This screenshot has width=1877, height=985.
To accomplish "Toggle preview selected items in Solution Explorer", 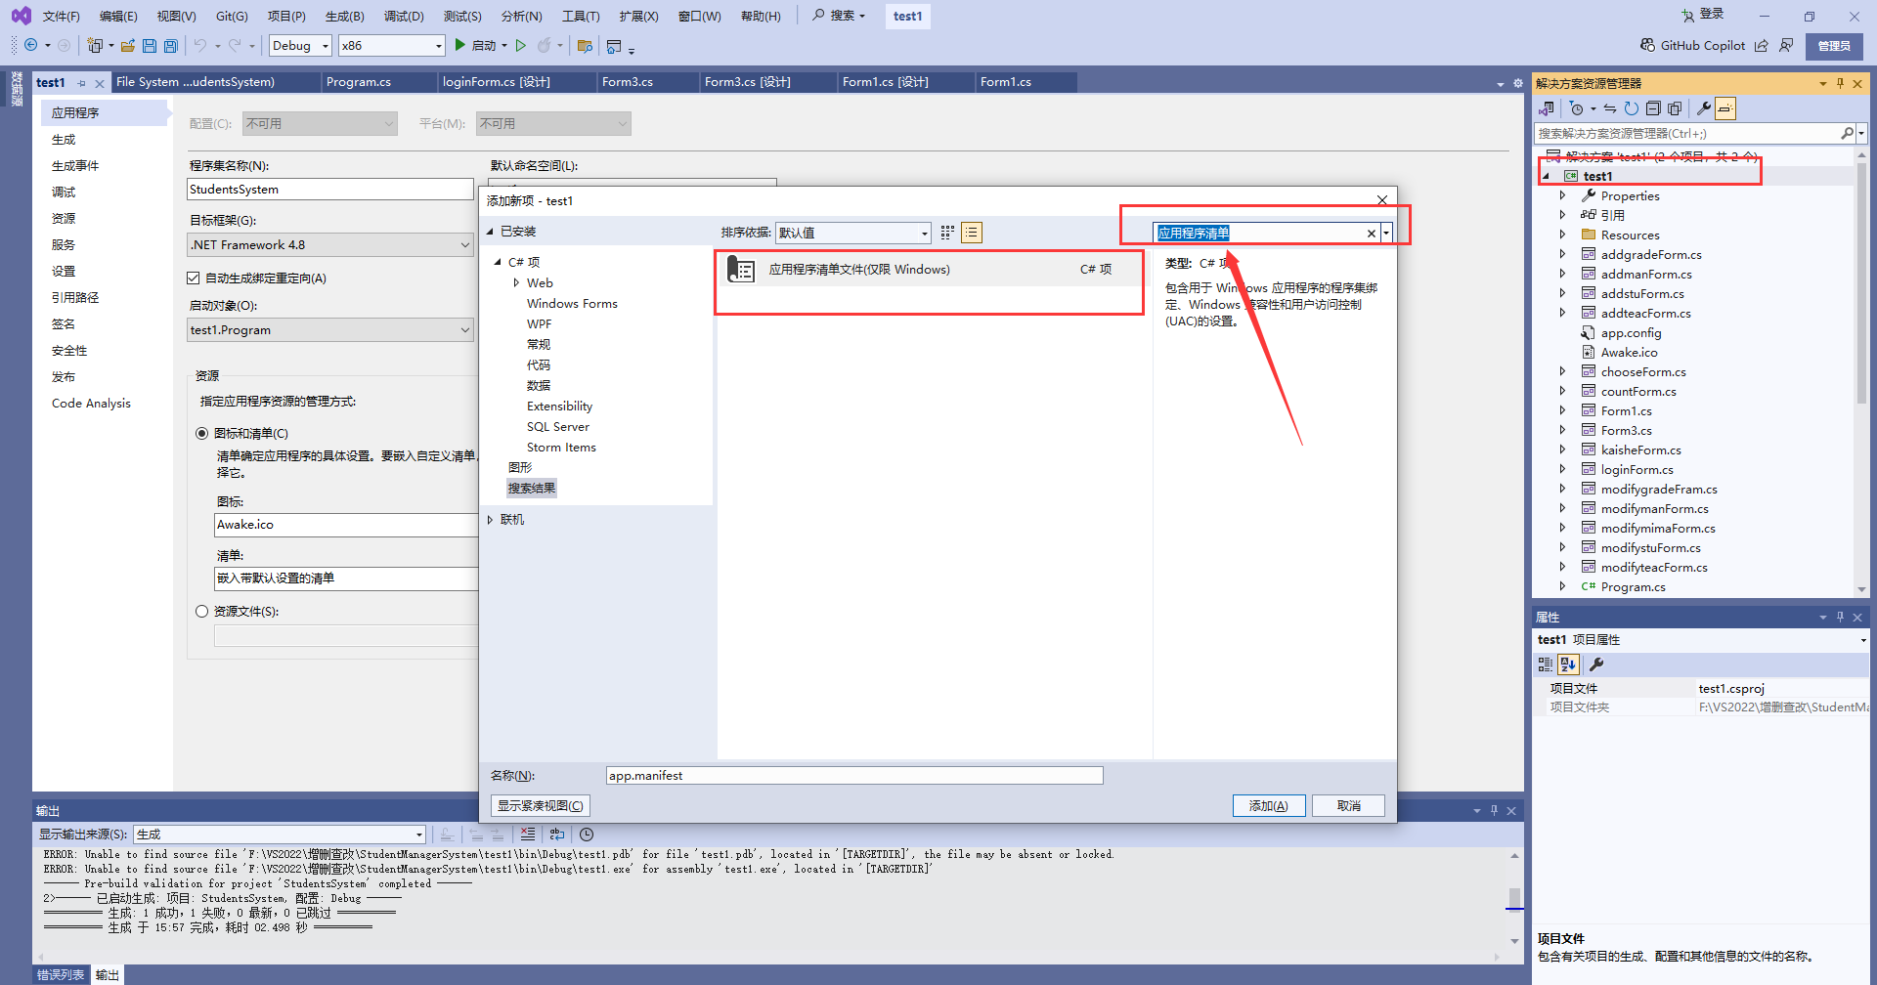I will [1725, 108].
